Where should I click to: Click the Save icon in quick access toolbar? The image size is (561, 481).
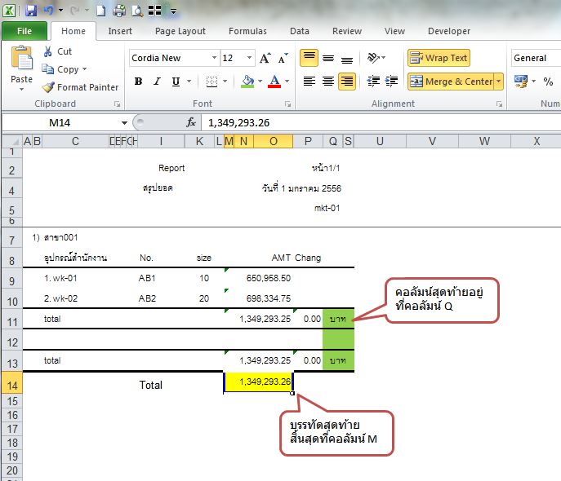coord(31,11)
